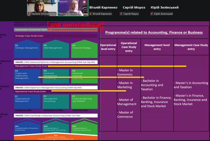Click 'Management Case Study entry' column header
Viewport: 210px width, 141px height.
191,47
